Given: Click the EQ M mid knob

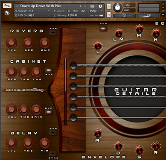Looking at the screenshot, I should (x=139, y=29).
